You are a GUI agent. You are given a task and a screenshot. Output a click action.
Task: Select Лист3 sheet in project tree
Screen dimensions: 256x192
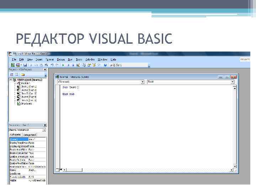(27, 94)
